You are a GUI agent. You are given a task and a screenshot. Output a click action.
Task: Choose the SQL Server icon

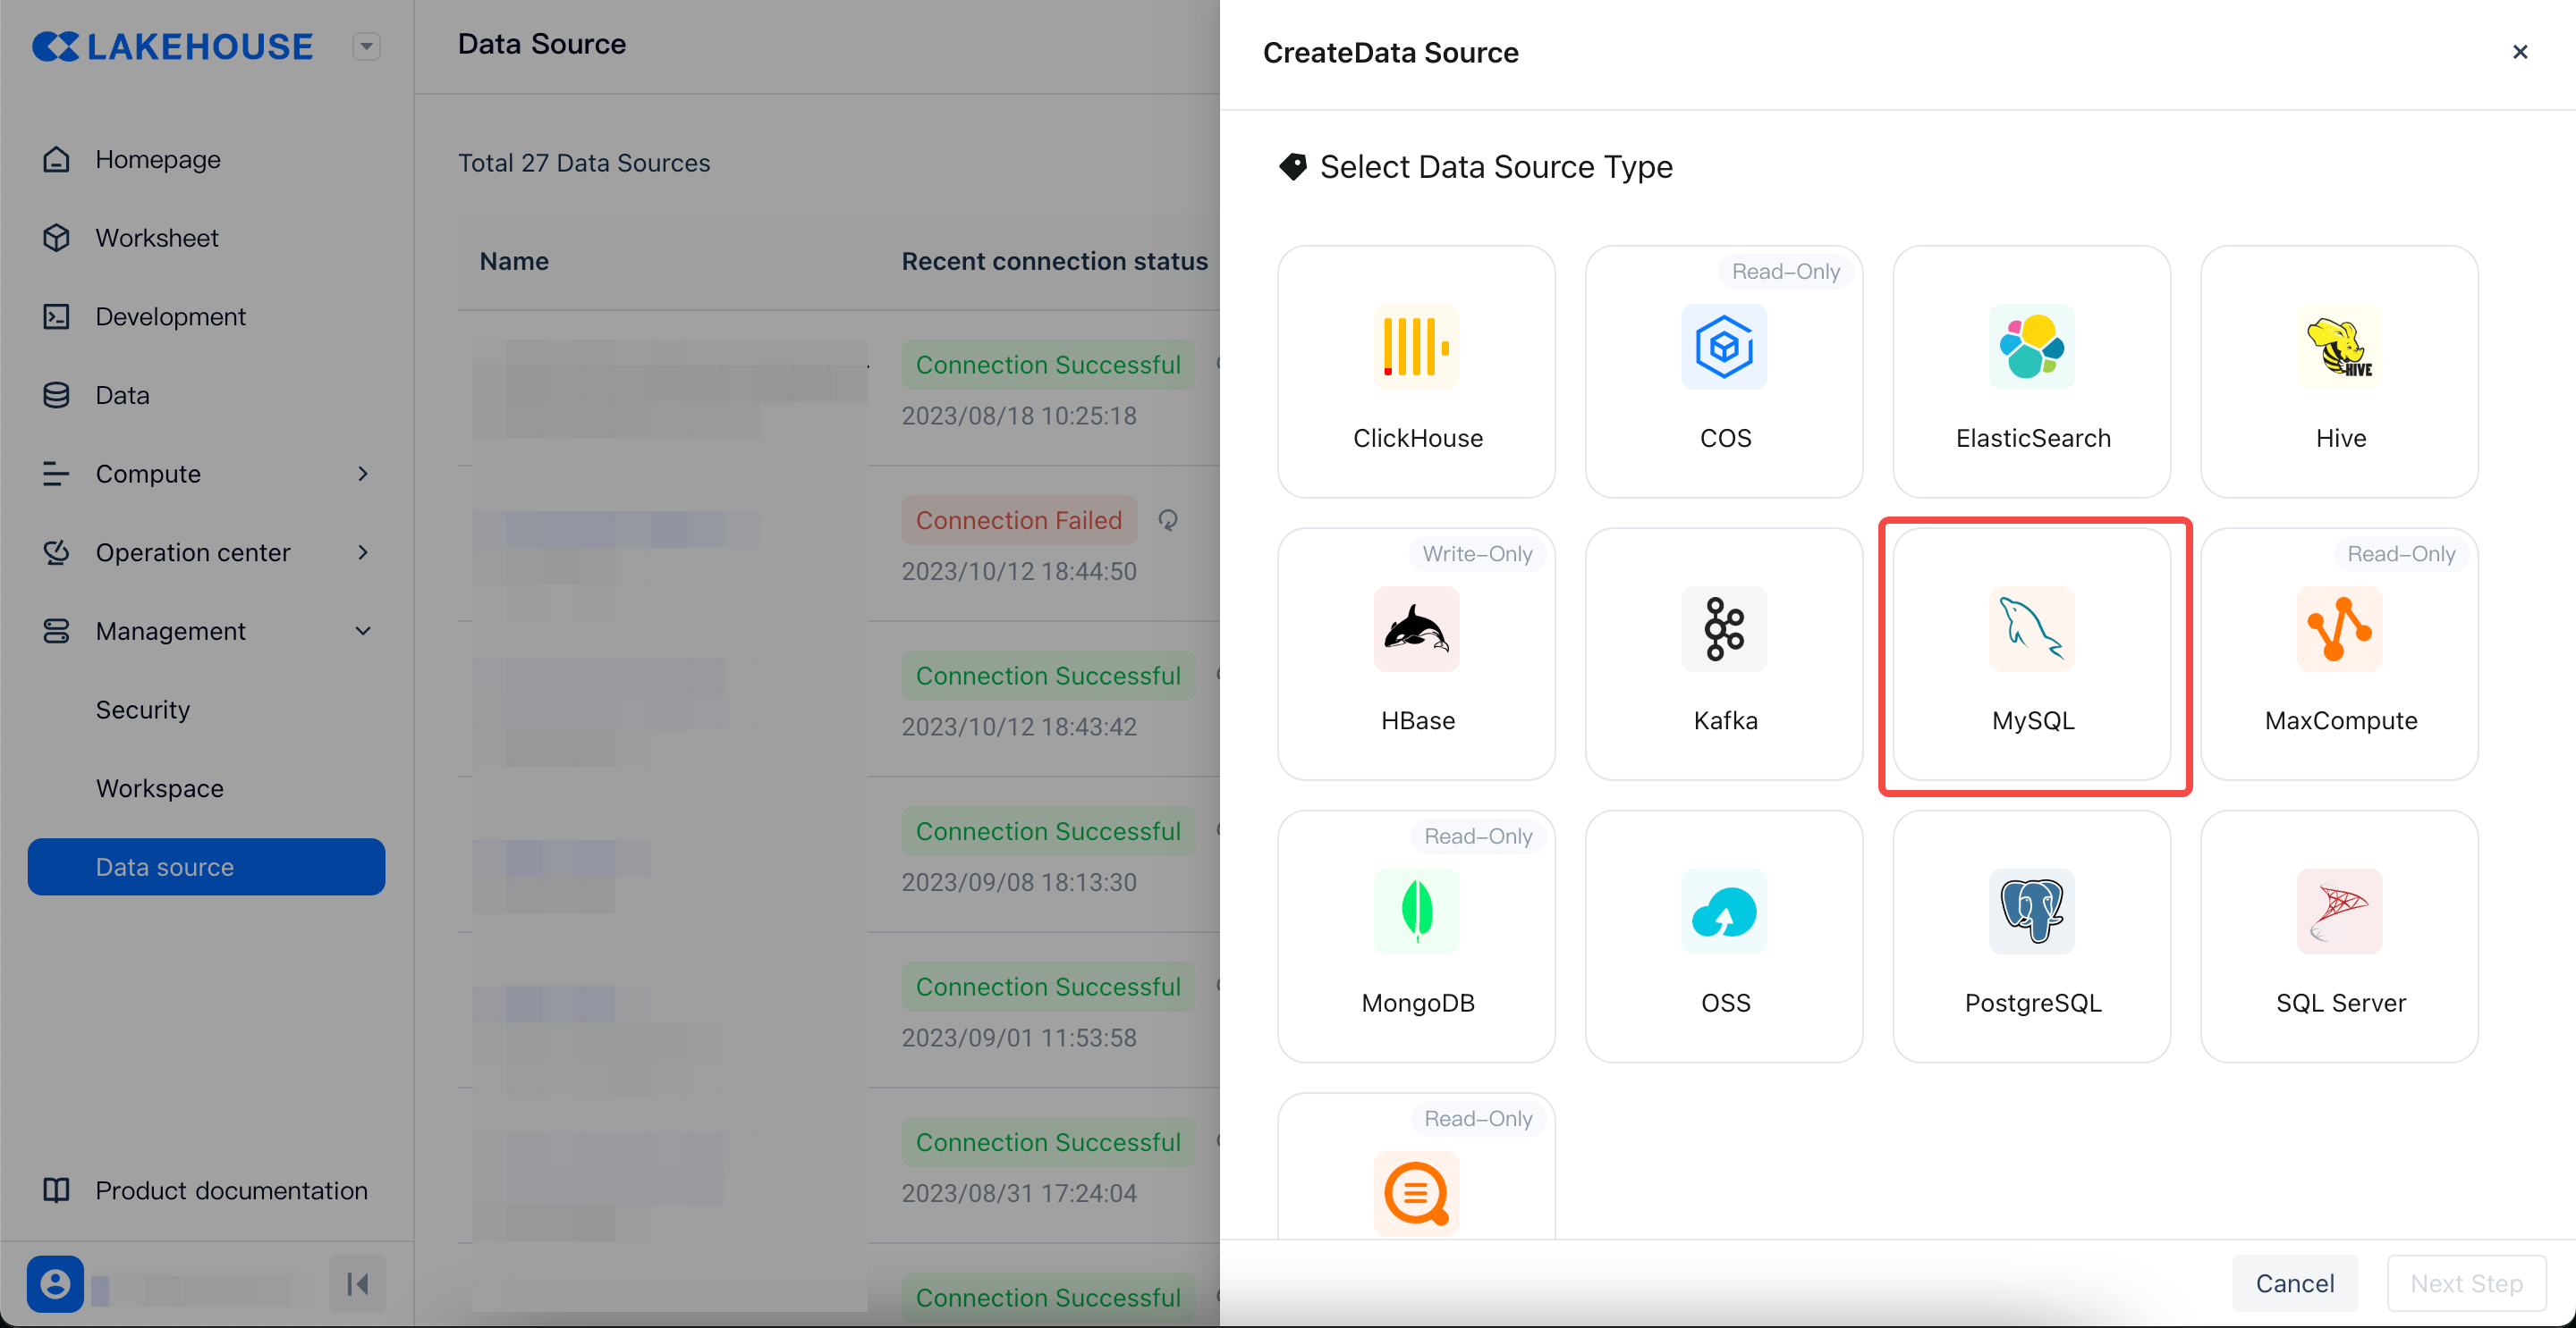pos(2339,912)
